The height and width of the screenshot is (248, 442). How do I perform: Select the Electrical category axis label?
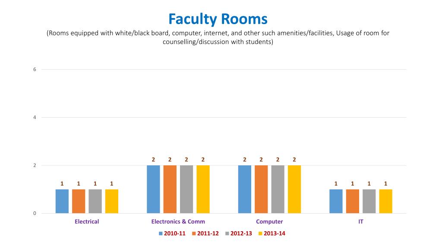pyautogui.click(x=87, y=222)
